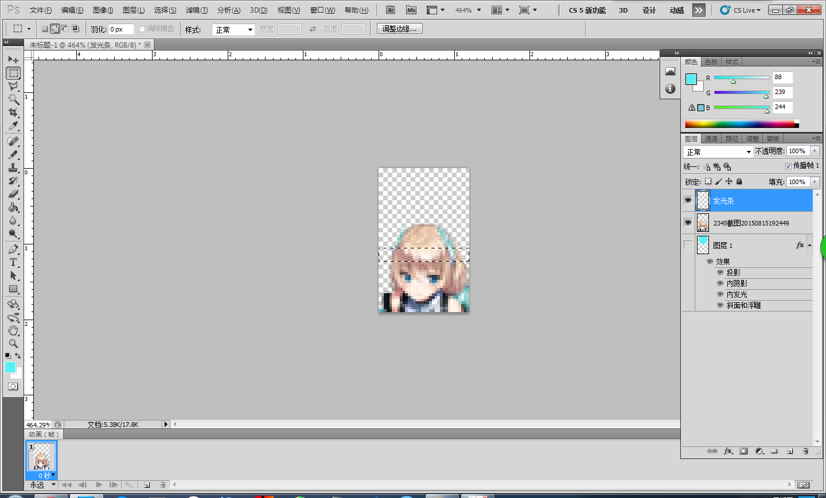Open the 文件(F) menu
The image size is (826, 498).
tap(41, 10)
